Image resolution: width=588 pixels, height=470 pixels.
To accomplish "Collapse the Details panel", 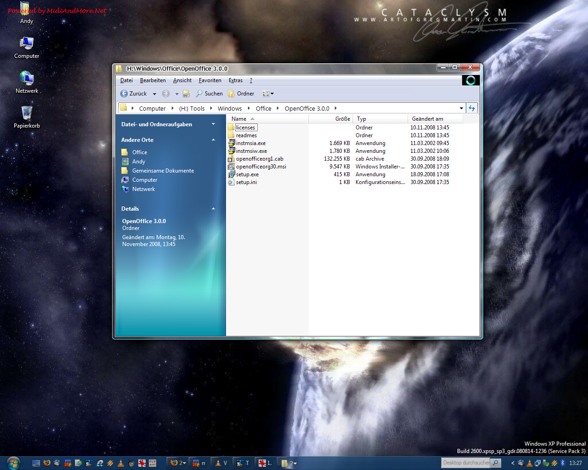I will [x=213, y=209].
